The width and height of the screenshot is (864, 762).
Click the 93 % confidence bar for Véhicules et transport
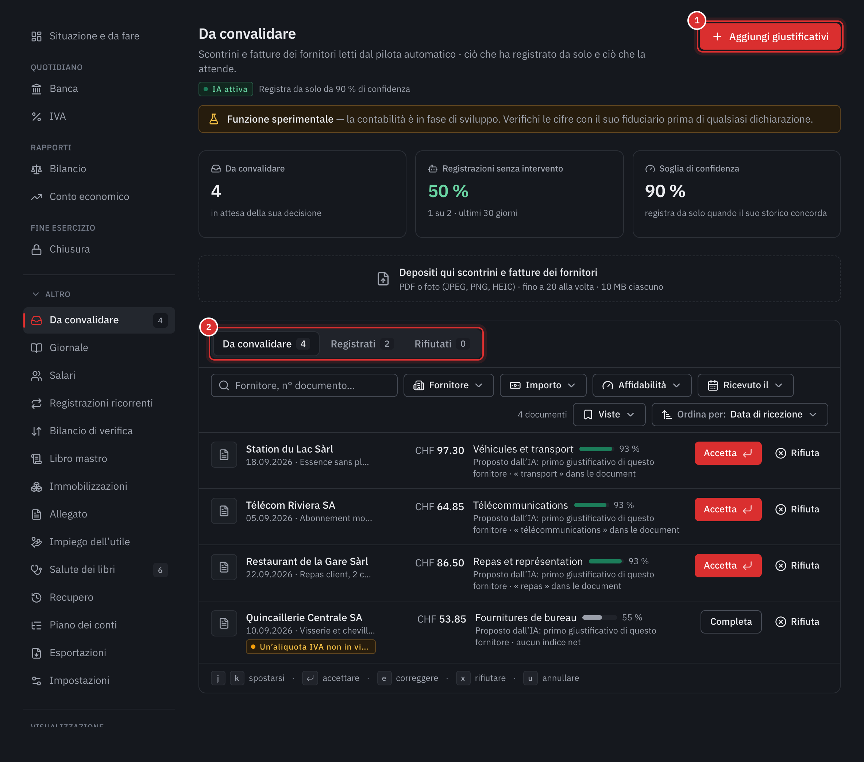[596, 449]
